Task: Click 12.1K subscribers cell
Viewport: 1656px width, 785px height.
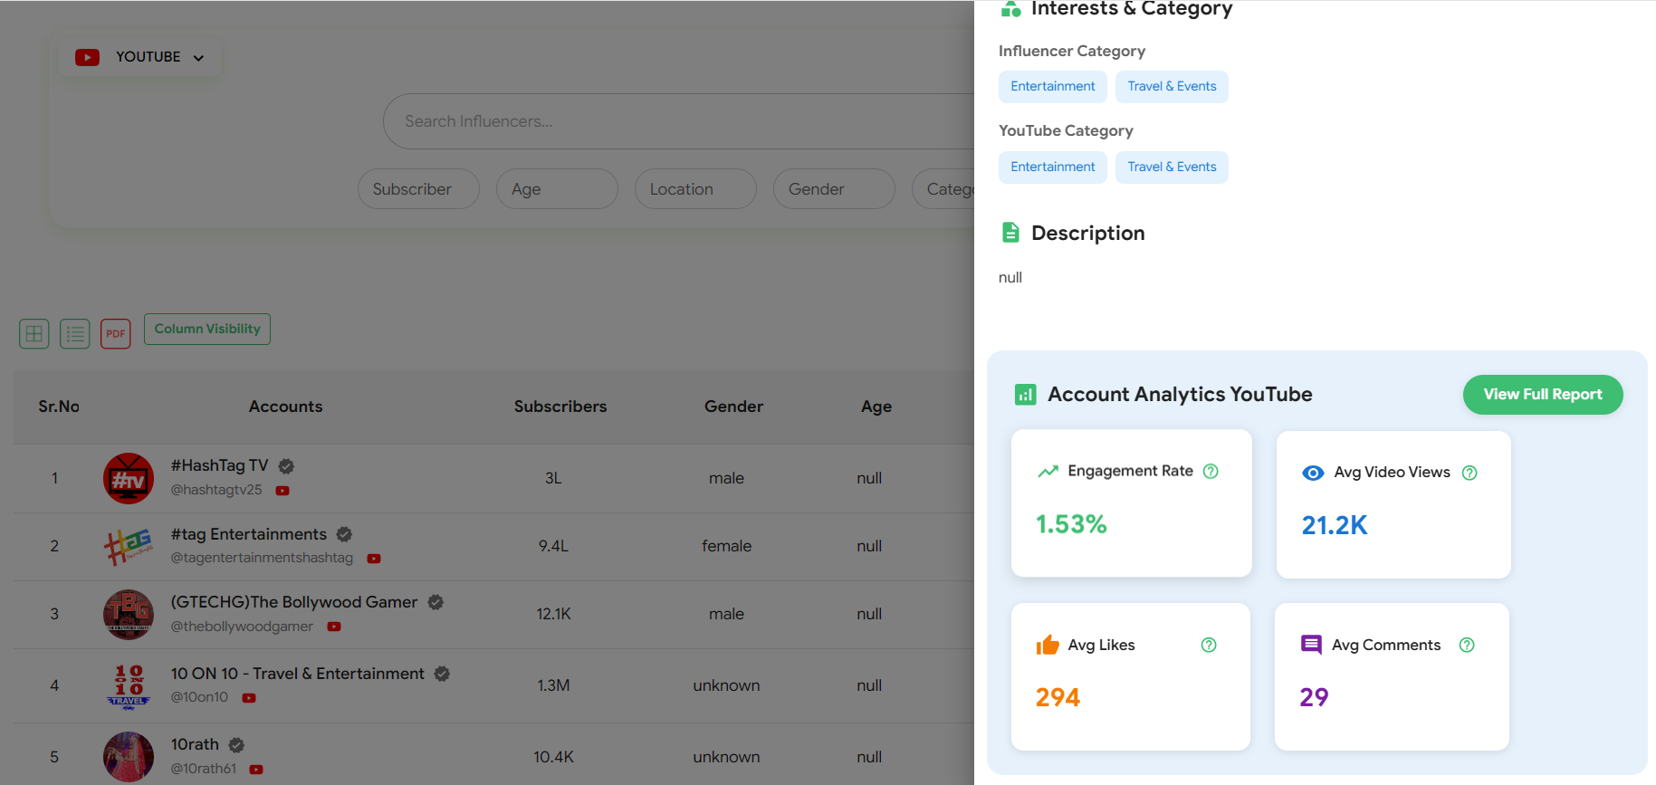Action: 553,614
